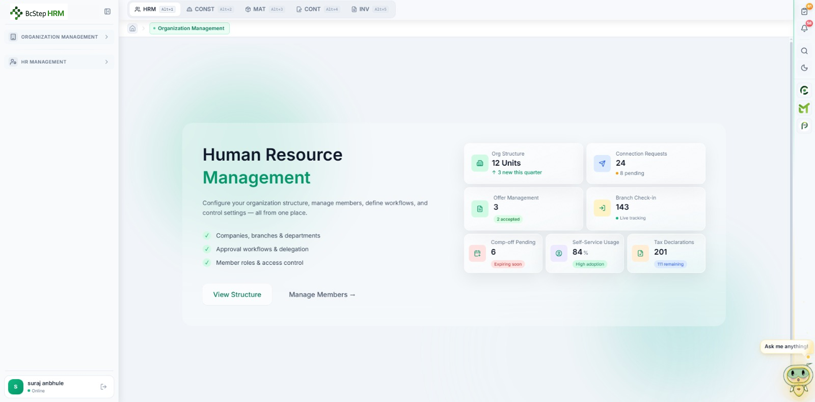The image size is (815, 402).
Task: Click the 'Ask me anything!' bubble
Action: point(786,347)
